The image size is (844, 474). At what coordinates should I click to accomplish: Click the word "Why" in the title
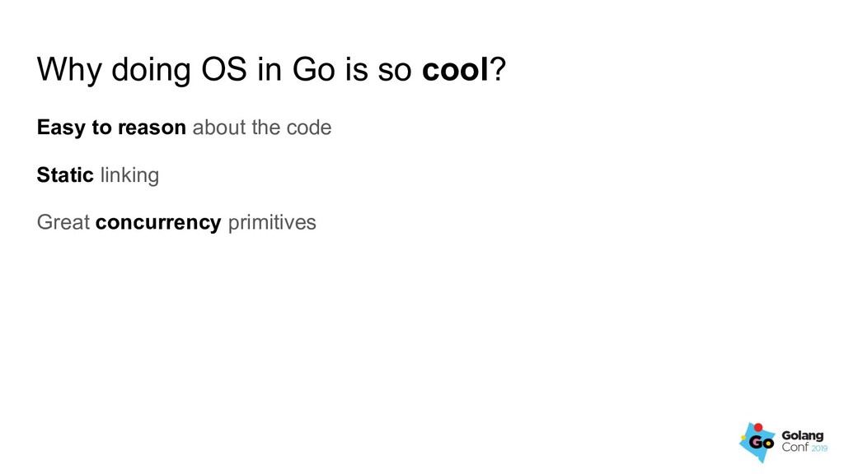click(x=69, y=71)
